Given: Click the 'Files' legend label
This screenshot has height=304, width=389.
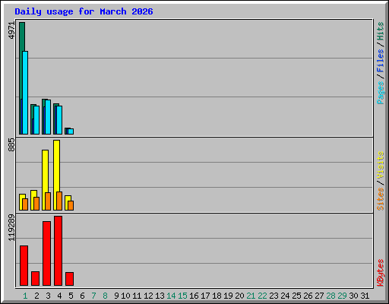Looking at the screenshot, I should 381,61.
